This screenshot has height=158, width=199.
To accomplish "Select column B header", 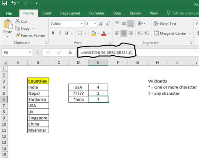I will click(38, 62).
